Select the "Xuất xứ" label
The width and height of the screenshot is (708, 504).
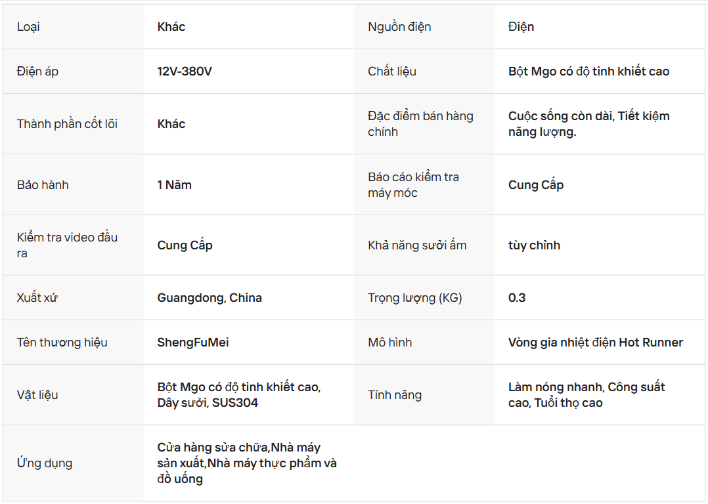point(37,298)
